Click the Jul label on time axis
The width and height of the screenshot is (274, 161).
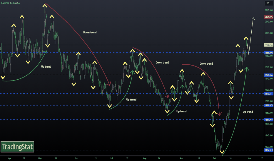[111, 158]
